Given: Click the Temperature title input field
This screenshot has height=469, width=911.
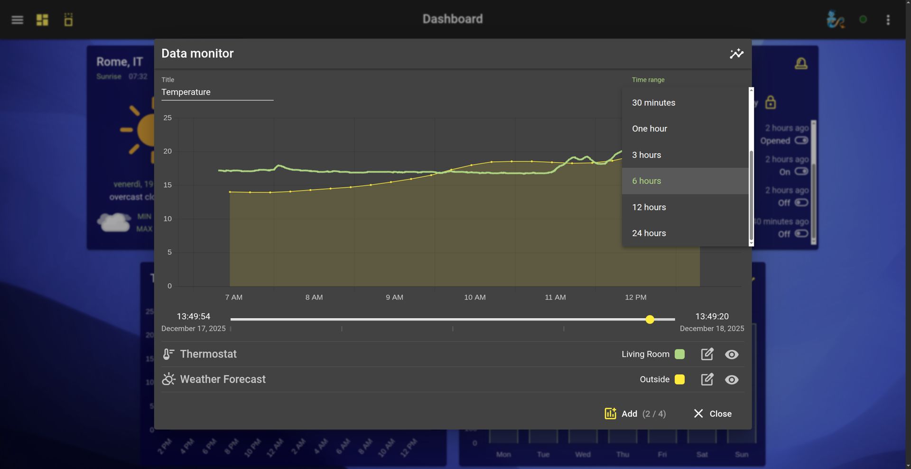Looking at the screenshot, I should tap(217, 92).
